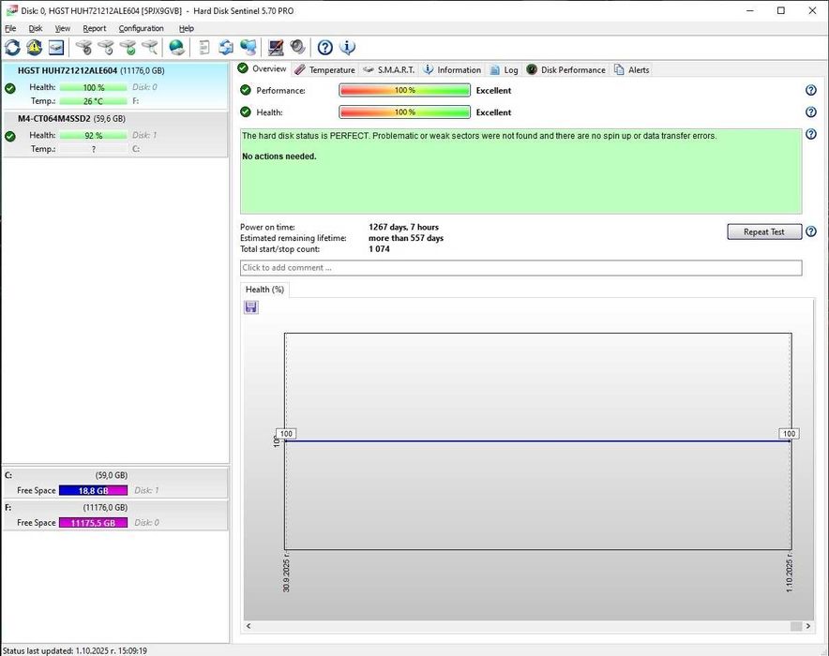Click the '1 074' start/stop count value

379,249
